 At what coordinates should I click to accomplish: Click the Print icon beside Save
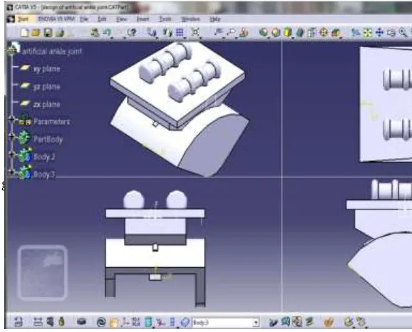60,33
